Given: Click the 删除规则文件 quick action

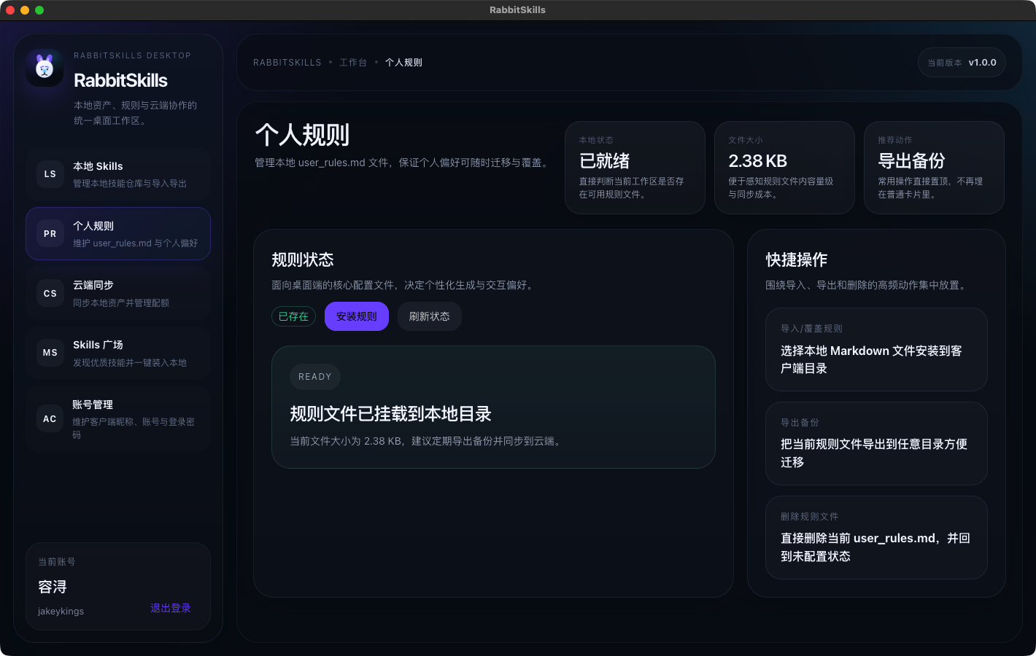Looking at the screenshot, I should coord(875,537).
